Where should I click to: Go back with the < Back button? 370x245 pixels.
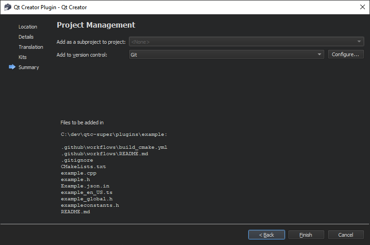tap(266, 234)
